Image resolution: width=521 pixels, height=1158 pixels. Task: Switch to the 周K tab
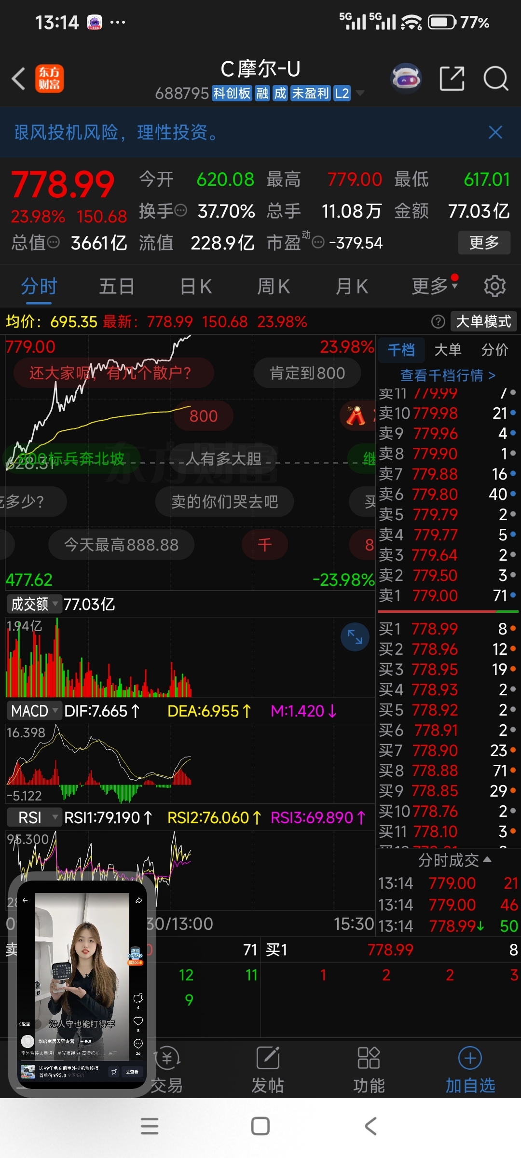274,286
